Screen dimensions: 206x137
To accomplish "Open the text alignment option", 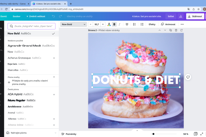I will (127, 24).
